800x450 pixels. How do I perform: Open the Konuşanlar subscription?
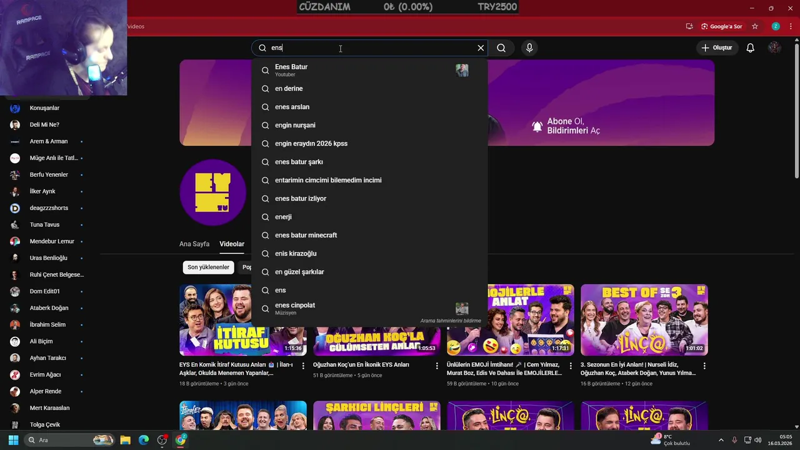click(44, 108)
